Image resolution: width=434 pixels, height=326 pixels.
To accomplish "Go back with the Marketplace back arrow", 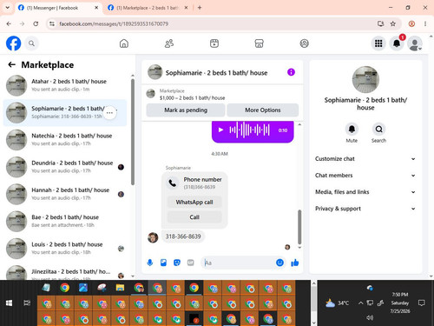I will coord(11,64).
